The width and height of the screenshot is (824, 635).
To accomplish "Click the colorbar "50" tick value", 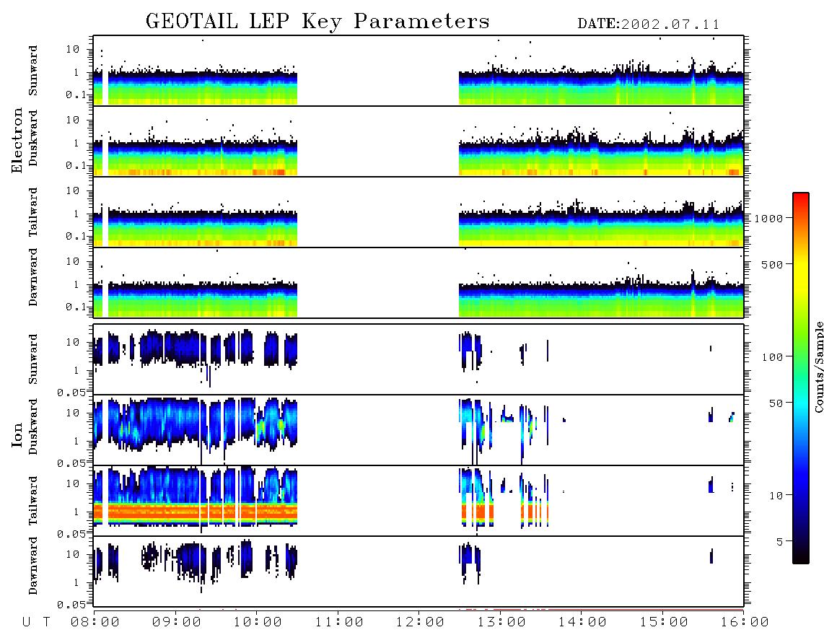I will point(775,403).
